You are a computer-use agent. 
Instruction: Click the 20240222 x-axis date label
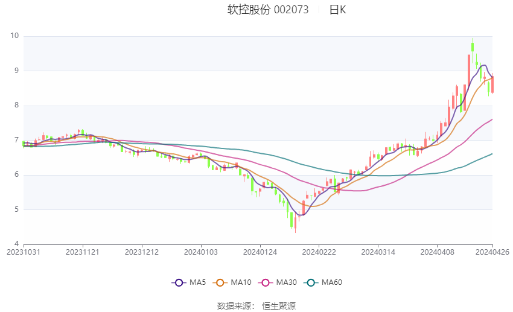[x=319, y=252]
